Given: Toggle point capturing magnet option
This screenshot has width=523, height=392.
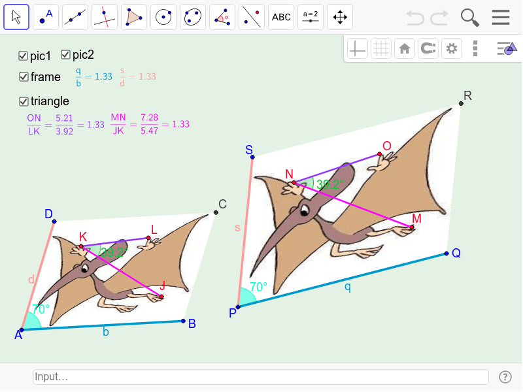Looking at the screenshot, I should coord(428,48).
